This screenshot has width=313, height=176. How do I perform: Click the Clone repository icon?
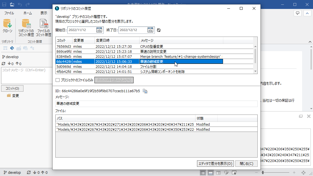pyautogui.click(x=7, y=26)
